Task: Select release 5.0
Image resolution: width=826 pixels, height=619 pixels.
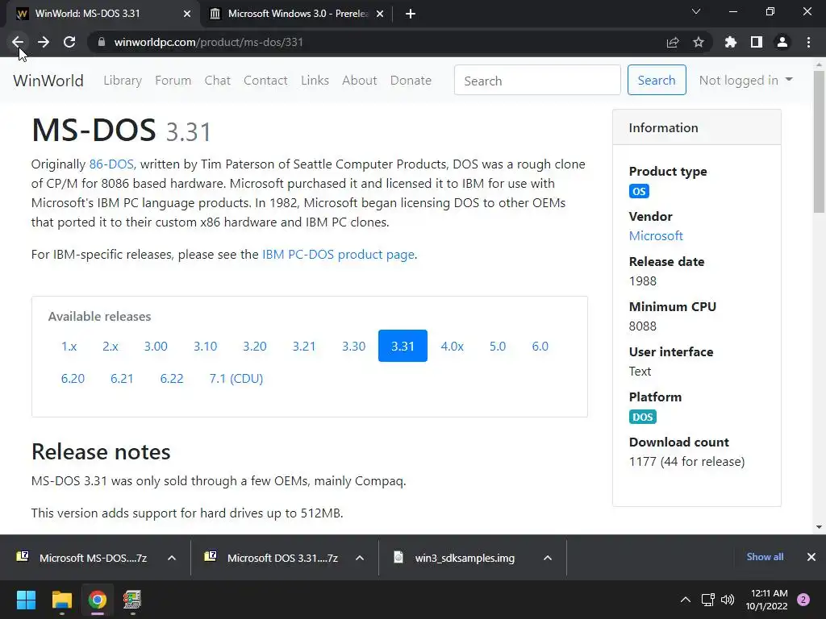Action: point(498,347)
